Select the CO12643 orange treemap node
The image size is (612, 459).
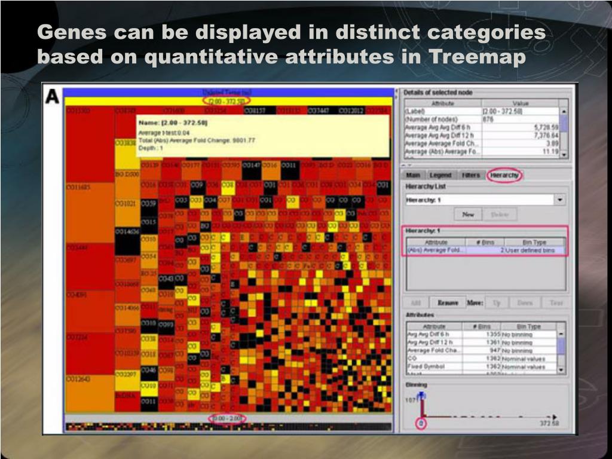point(90,393)
